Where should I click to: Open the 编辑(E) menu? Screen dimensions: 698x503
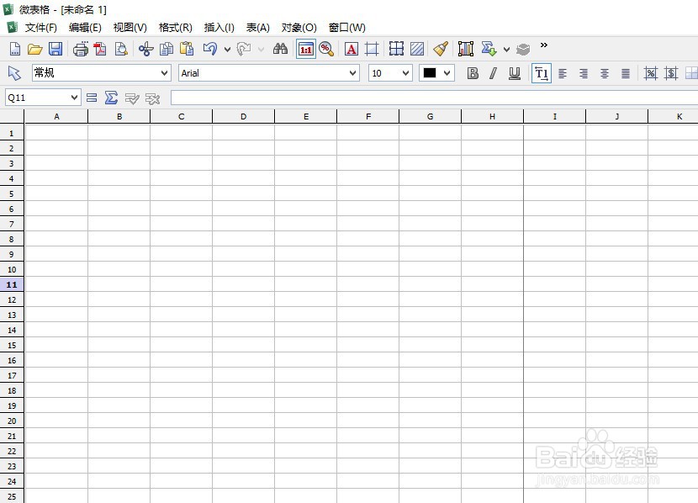(85, 28)
